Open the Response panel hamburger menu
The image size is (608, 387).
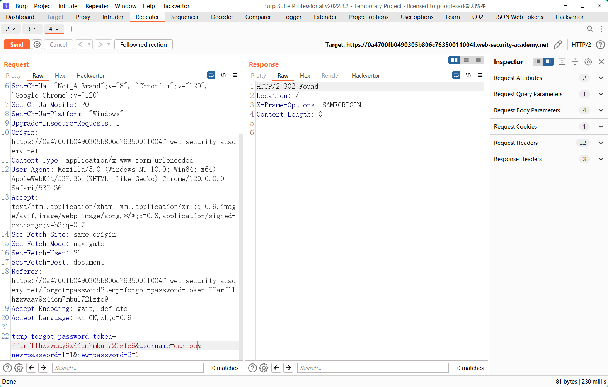pyautogui.click(x=480, y=75)
